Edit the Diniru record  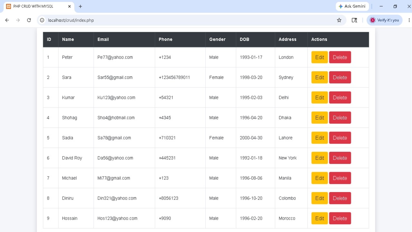pyautogui.click(x=320, y=198)
